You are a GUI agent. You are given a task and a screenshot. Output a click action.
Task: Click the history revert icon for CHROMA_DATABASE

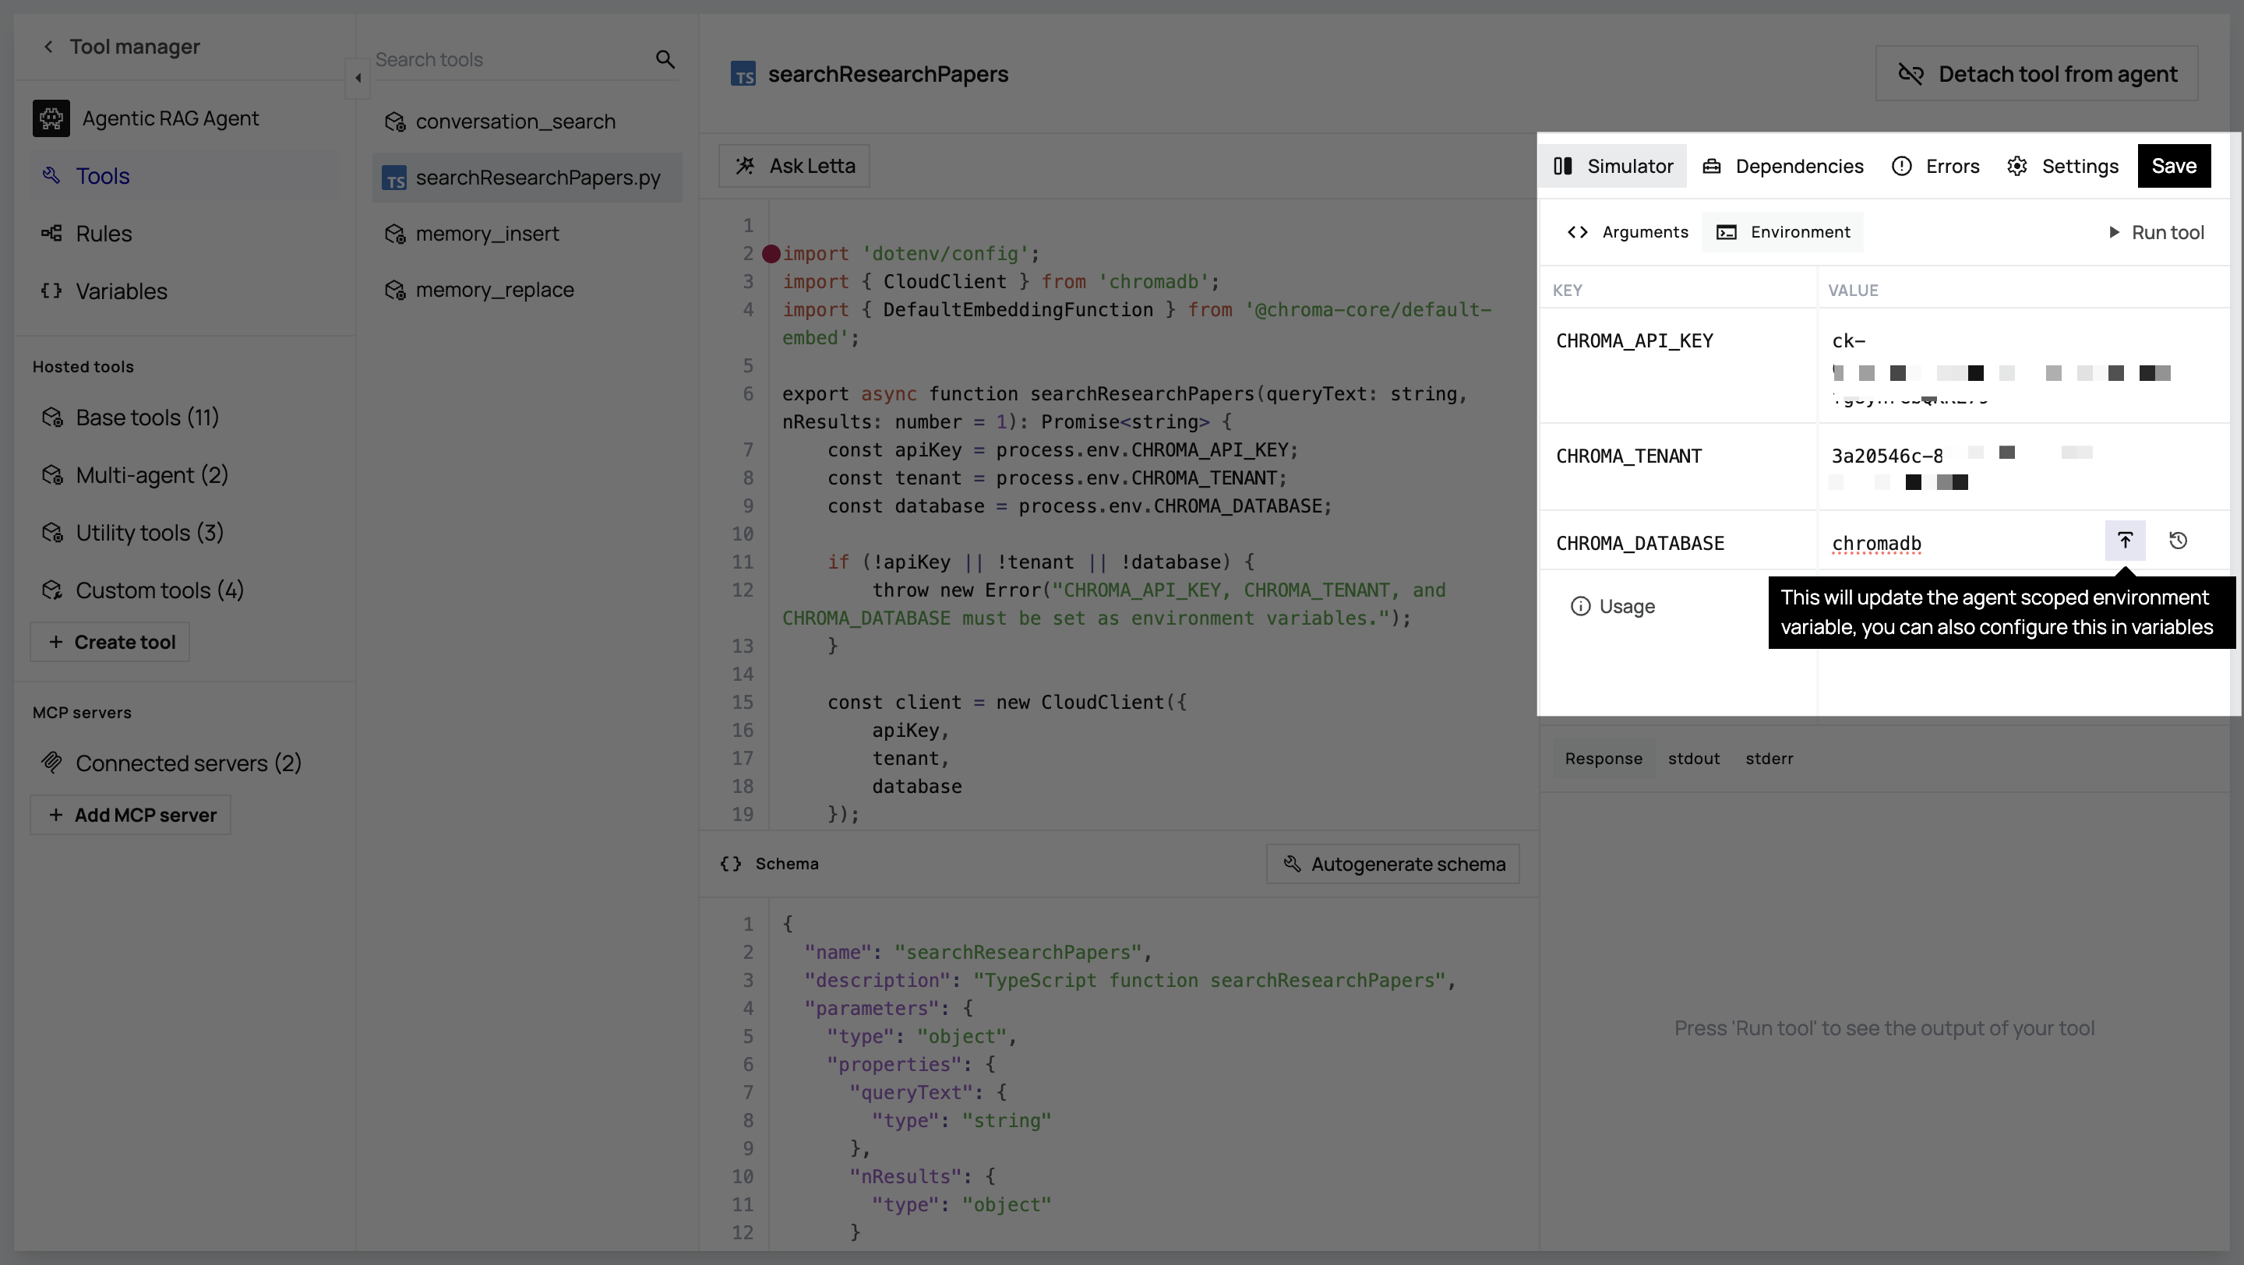pos(2178,541)
